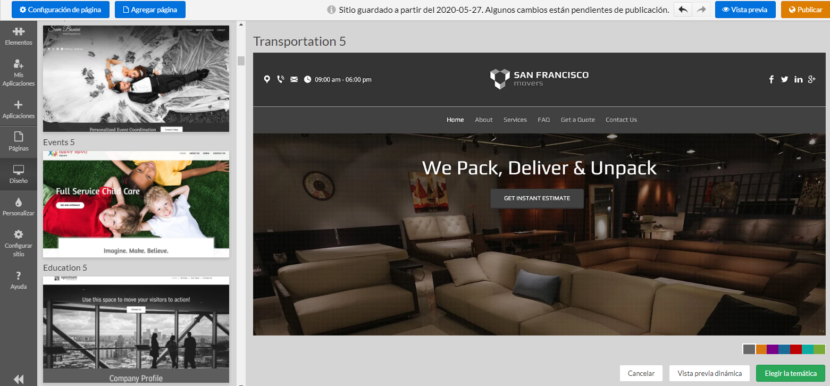Click the theme list scroll-up arrow
This screenshot has width=830, height=386.
tap(241, 24)
